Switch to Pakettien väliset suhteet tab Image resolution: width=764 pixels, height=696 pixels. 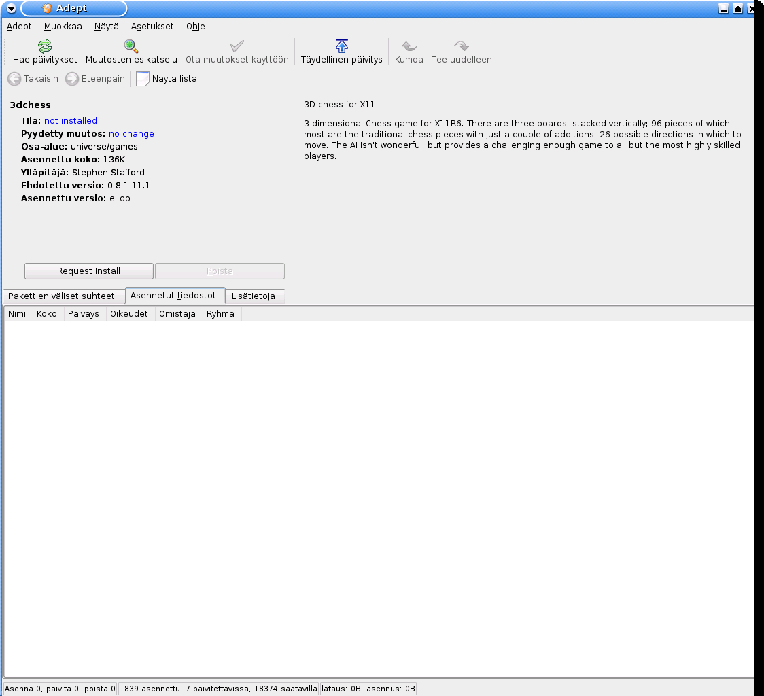[x=61, y=296]
